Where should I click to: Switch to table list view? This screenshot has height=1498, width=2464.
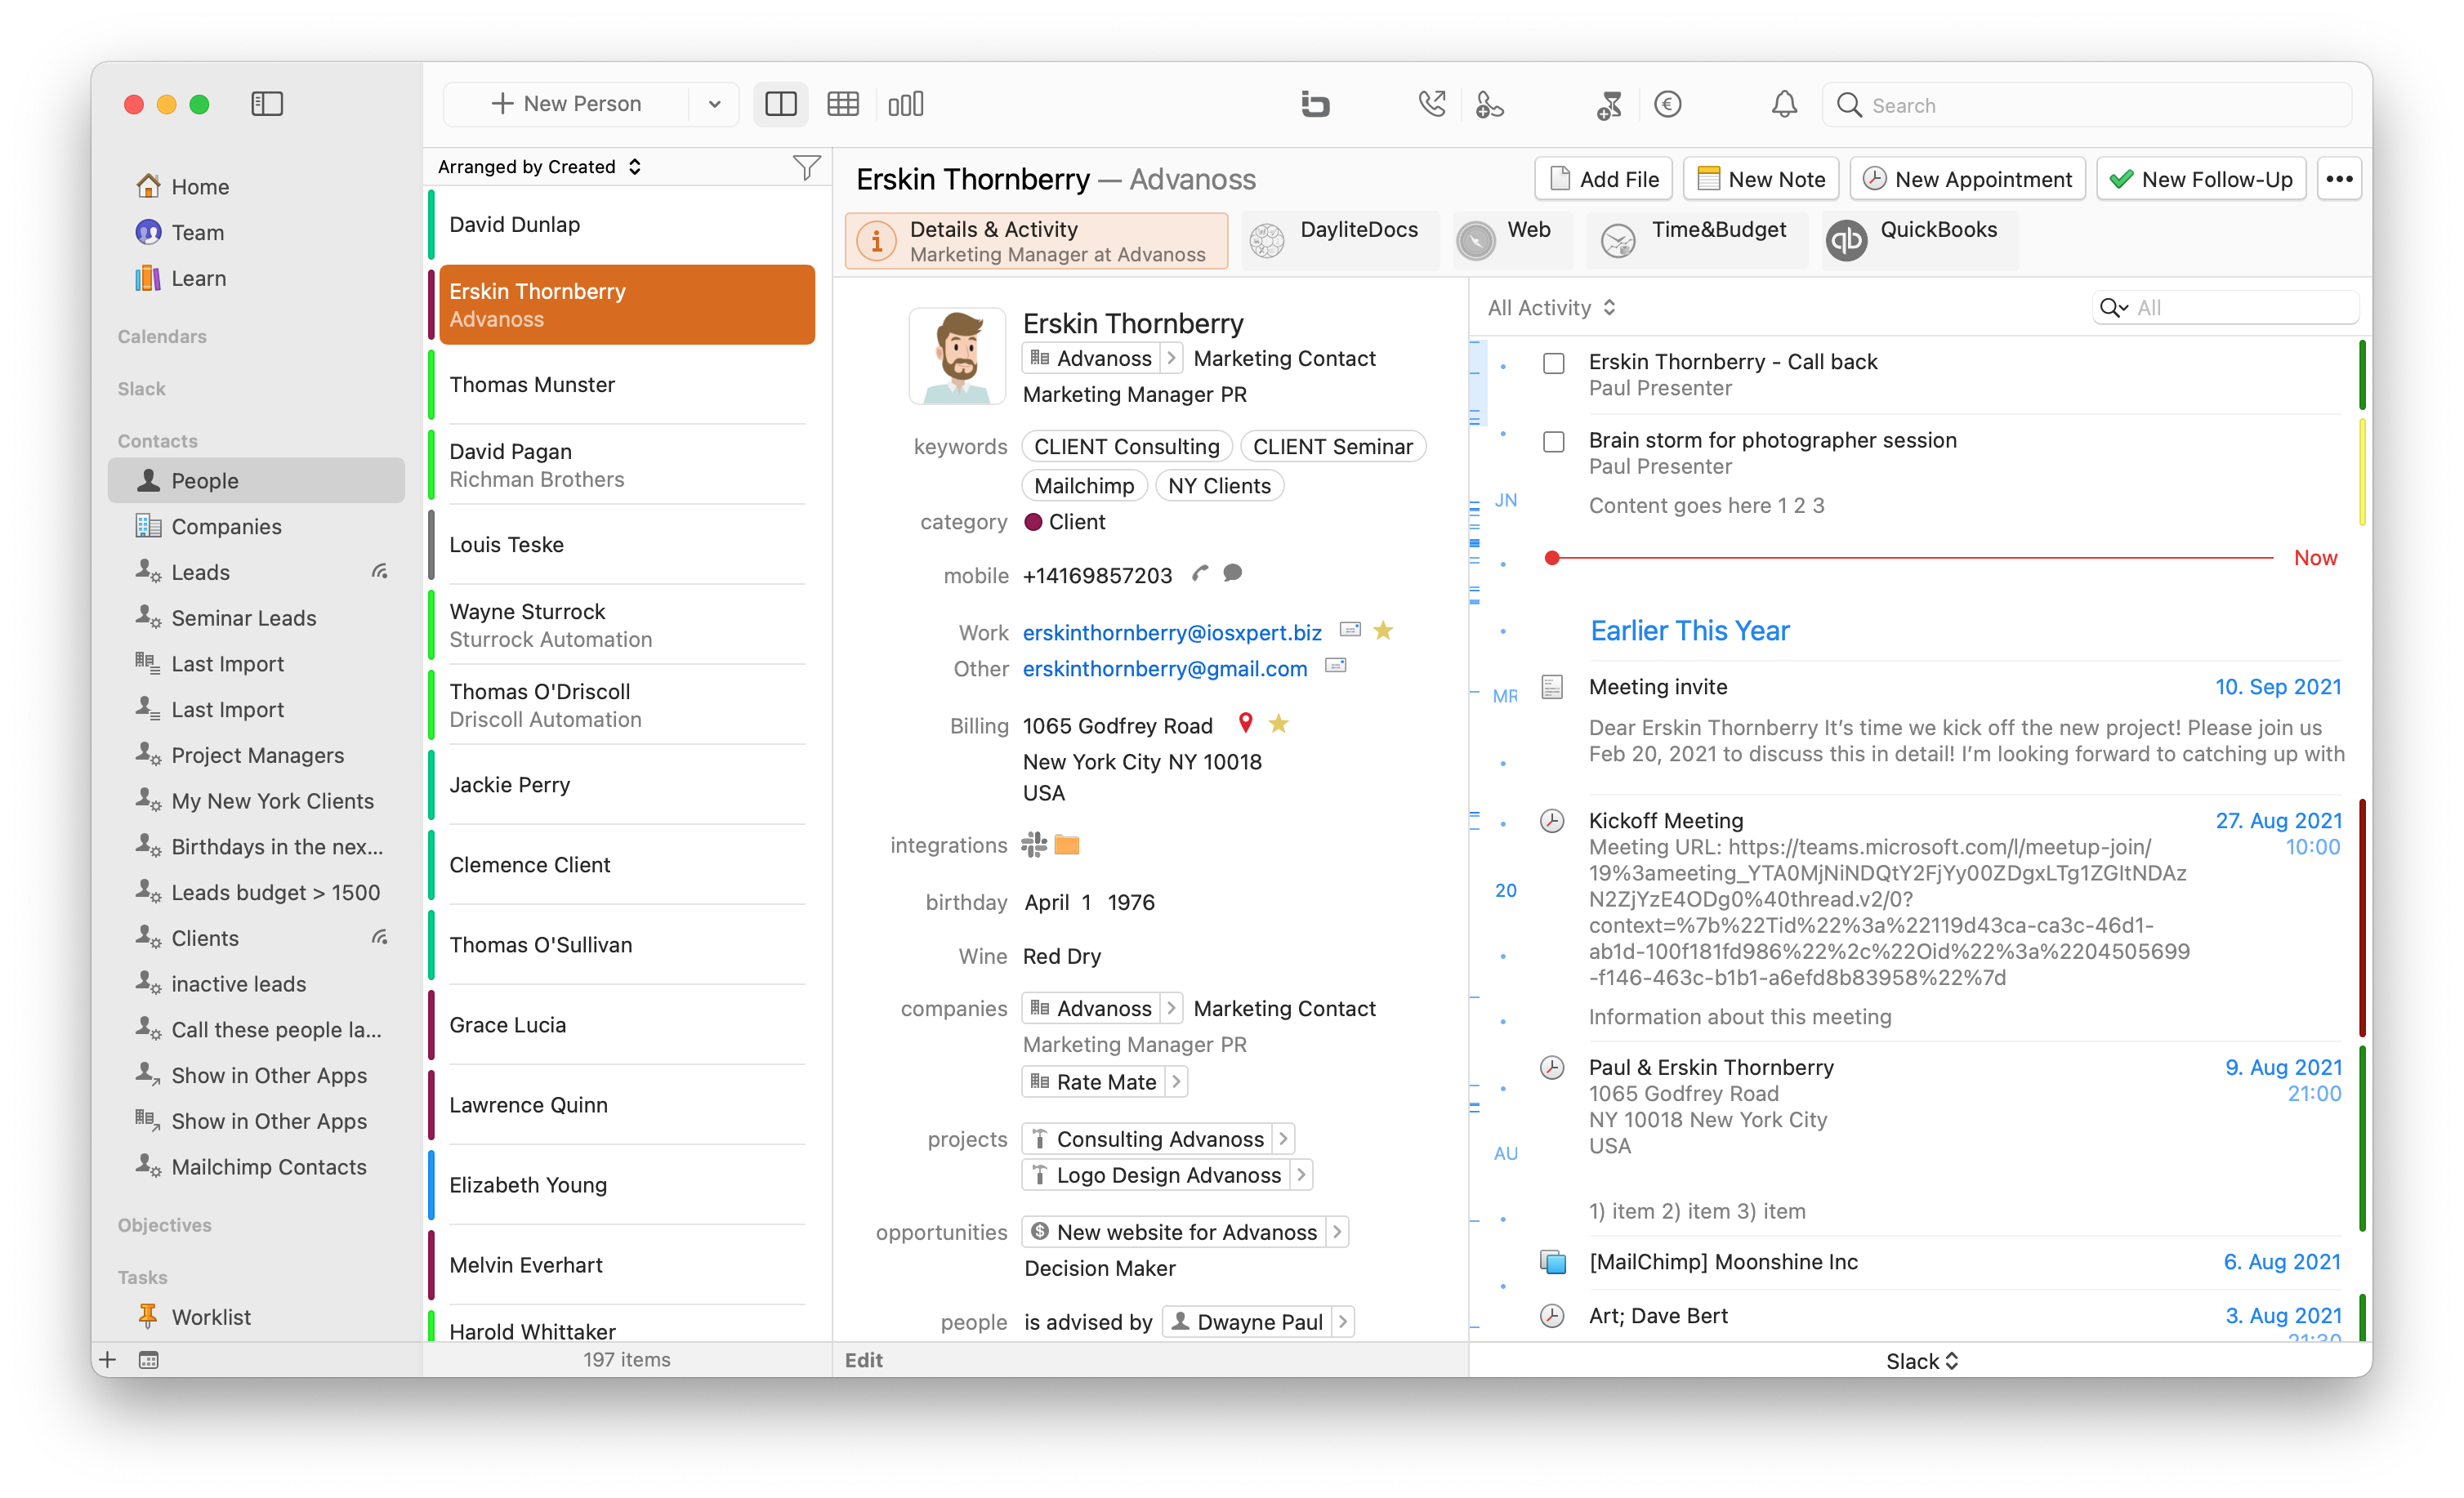[843, 104]
